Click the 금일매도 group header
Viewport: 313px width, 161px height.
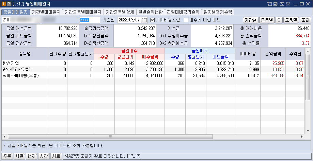click(x=200, y=51)
